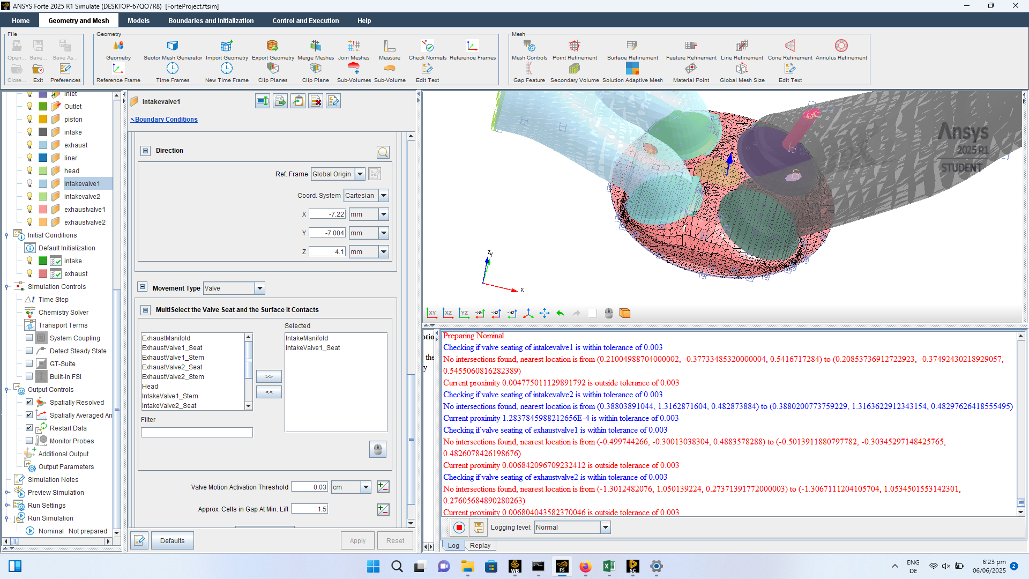Collapse the MultiSelect Valve Seat section
This screenshot has width=1029, height=579.
146,310
